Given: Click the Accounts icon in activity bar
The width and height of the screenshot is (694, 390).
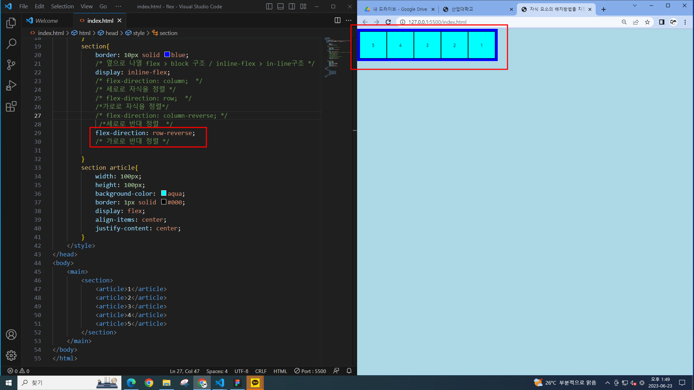Looking at the screenshot, I should tap(11, 335).
